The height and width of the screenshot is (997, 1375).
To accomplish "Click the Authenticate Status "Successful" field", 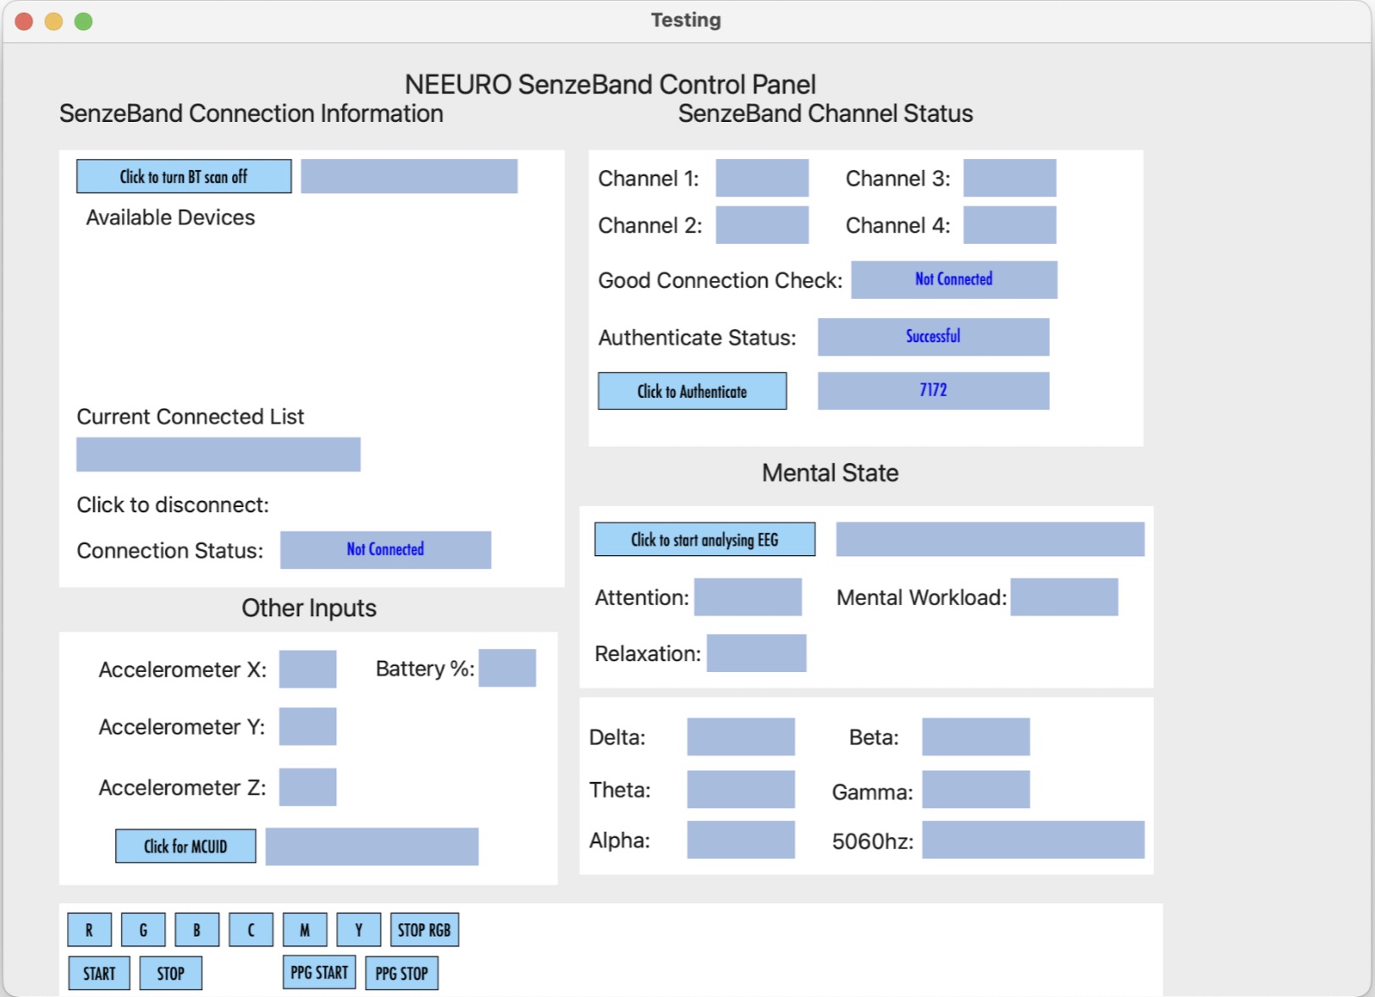I will (x=932, y=337).
